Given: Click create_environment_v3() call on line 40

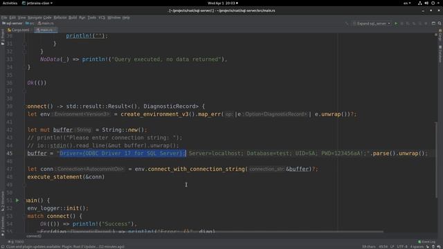Looking at the screenshot, I should click(158, 114).
